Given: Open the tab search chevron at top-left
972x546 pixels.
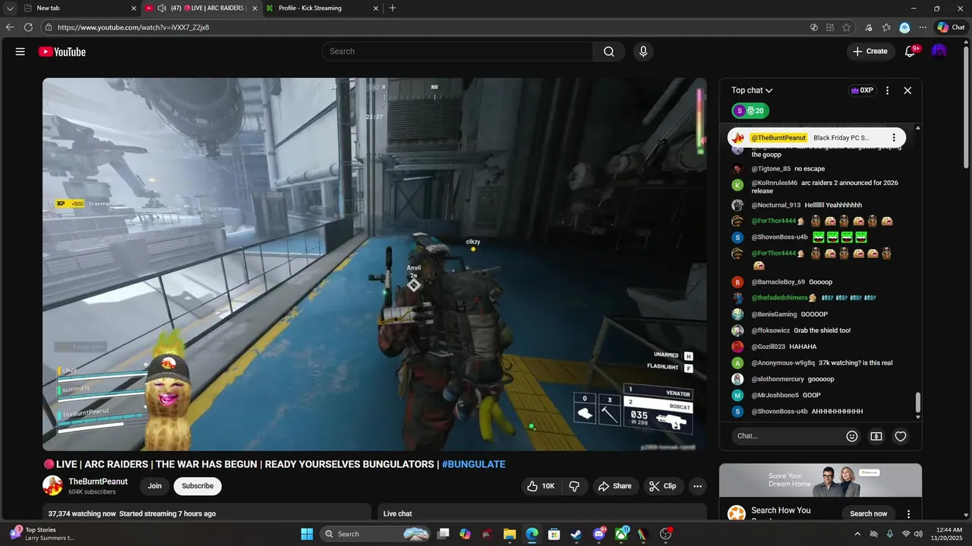Looking at the screenshot, I should coord(10,8).
